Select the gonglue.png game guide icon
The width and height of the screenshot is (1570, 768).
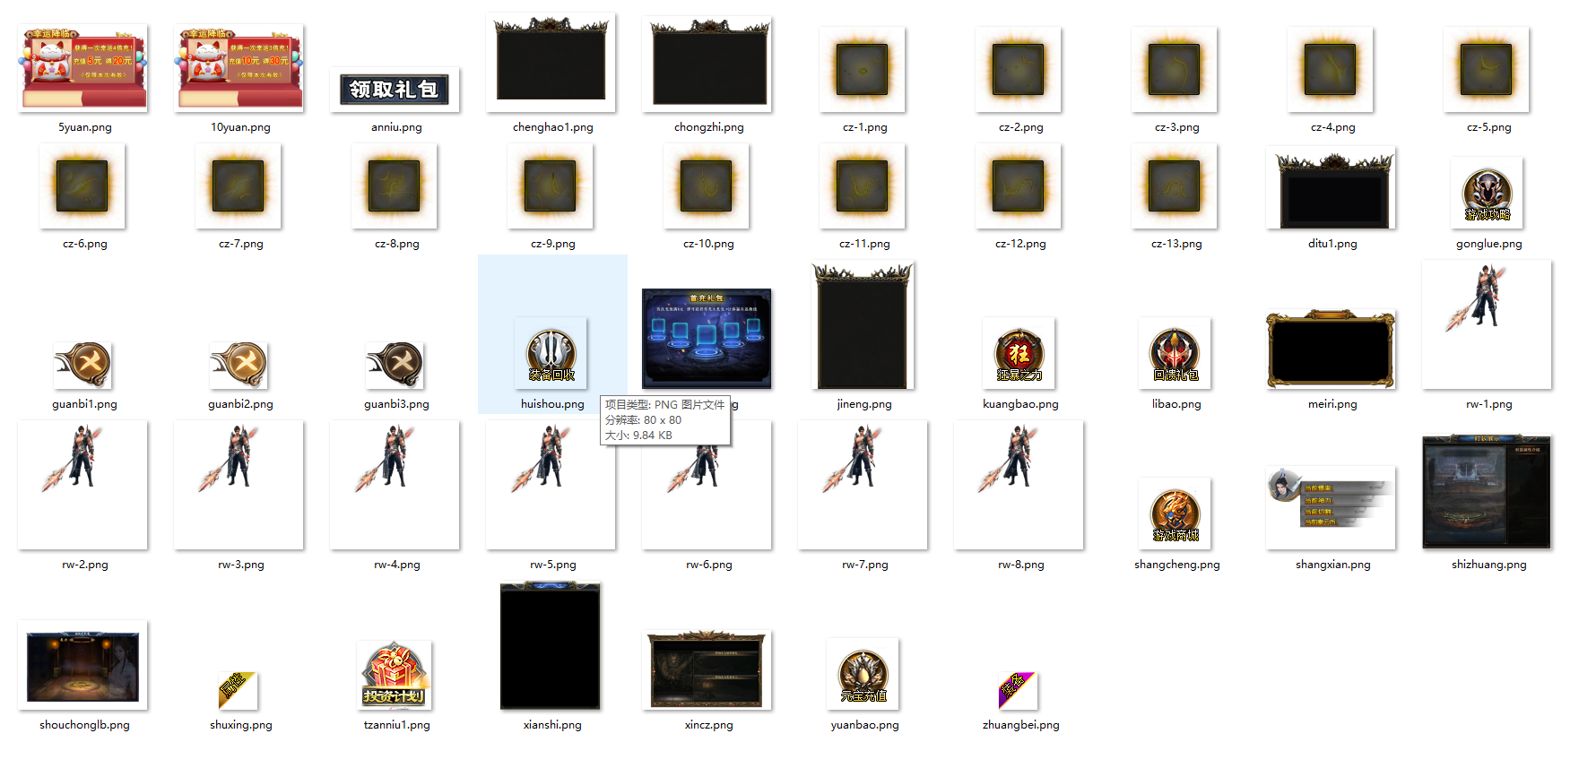1488,194
